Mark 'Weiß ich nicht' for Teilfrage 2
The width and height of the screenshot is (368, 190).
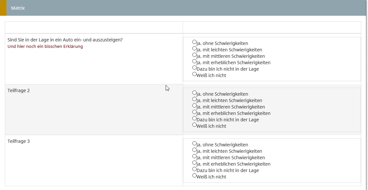pyautogui.click(x=194, y=125)
